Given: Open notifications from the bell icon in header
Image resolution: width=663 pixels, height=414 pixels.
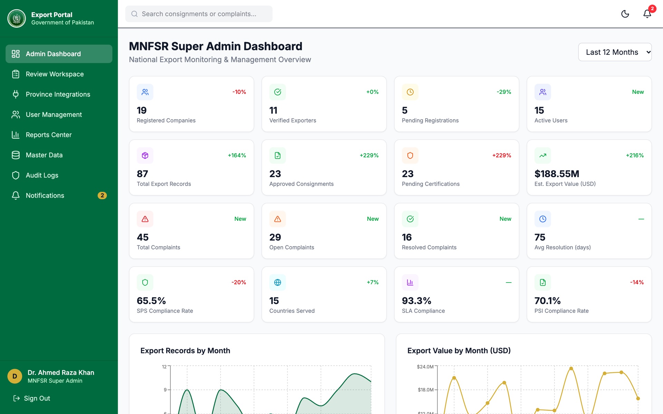Looking at the screenshot, I should pos(647,14).
